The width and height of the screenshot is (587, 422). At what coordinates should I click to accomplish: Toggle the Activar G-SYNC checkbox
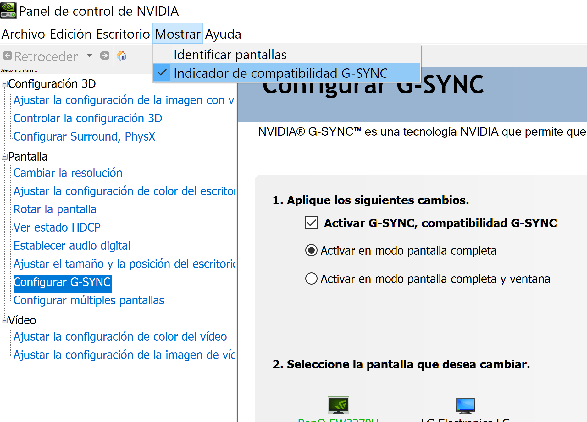click(312, 223)
